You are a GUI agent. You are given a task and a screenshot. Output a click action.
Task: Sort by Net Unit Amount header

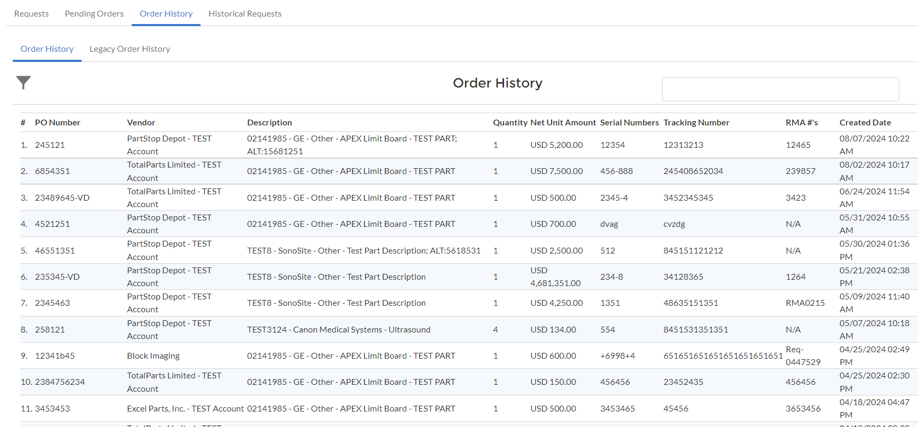[563, 123]
